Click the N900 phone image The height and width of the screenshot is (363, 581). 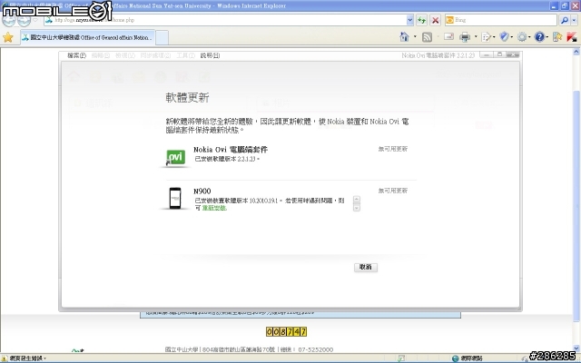tap(175, 198)
